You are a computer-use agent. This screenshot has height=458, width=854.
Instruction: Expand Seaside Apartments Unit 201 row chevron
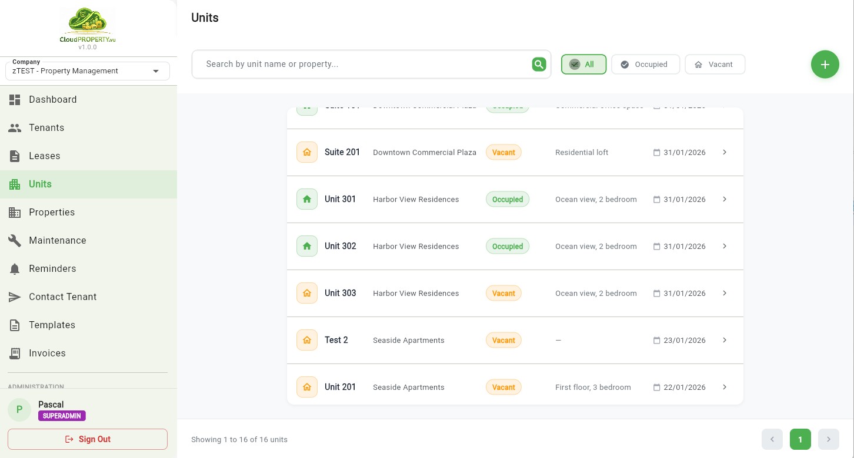[725, 388]
